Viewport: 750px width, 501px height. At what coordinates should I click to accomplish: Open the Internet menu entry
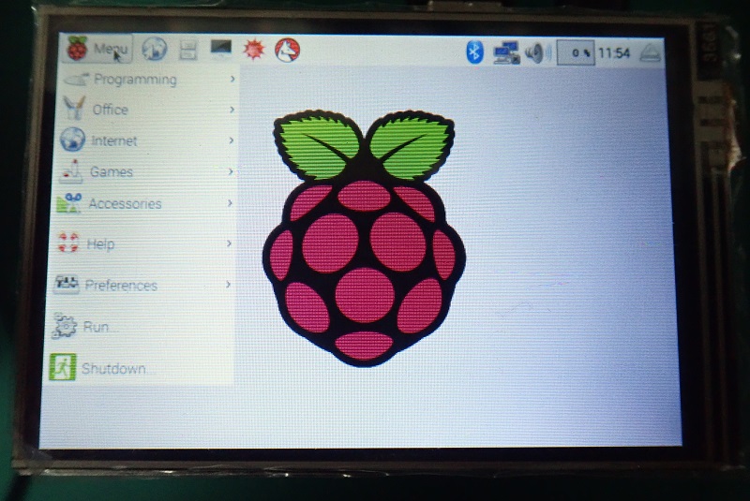coord(147,140)
